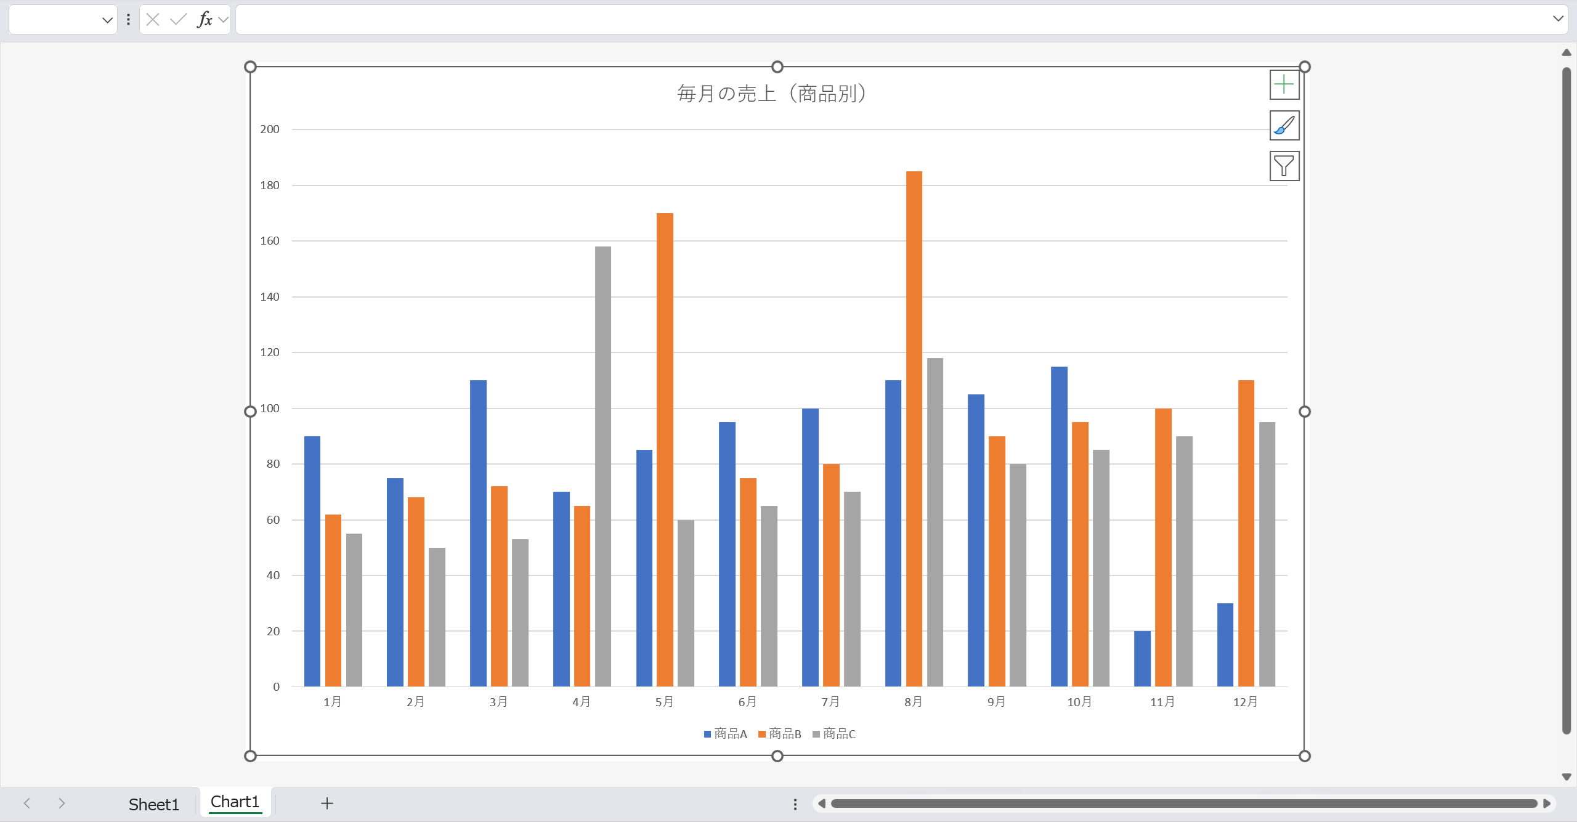Click the chart title 毎月の売上（商品別）

pyautogui.click(x=771, y=94)
